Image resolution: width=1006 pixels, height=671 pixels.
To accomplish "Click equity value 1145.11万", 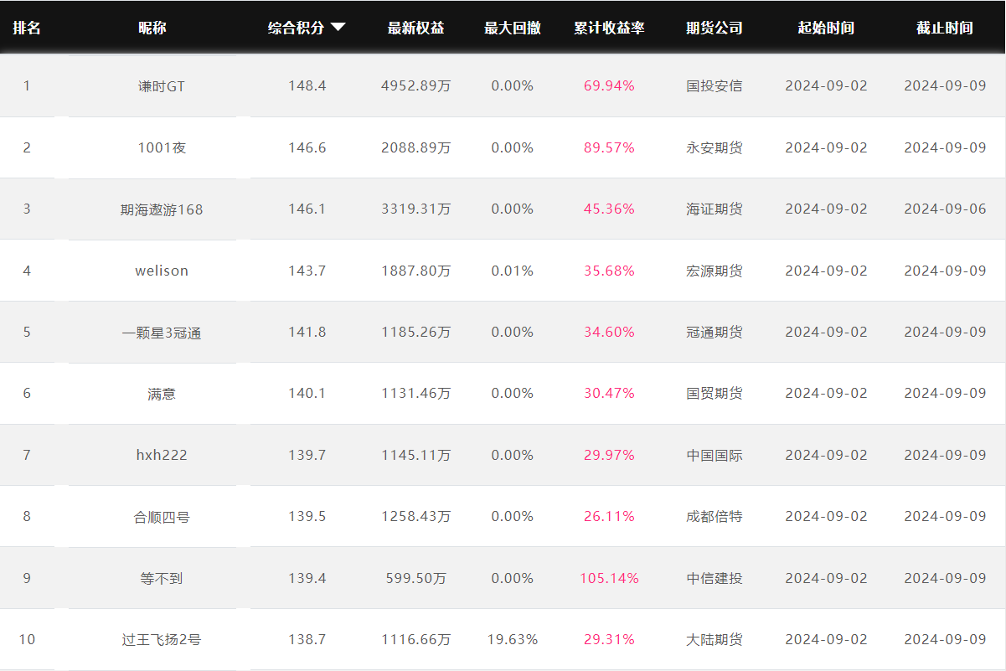I will 415,455.
